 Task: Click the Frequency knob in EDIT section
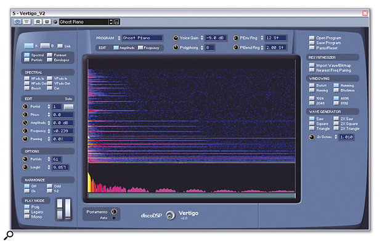point(25,131)
